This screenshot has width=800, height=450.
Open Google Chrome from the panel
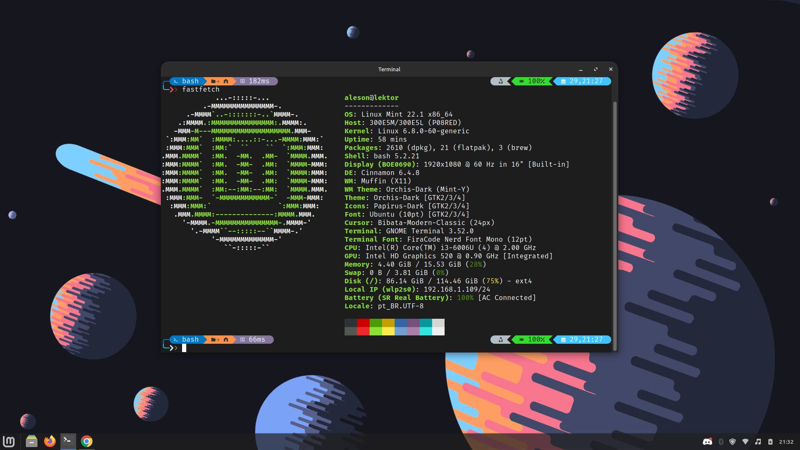87,441
